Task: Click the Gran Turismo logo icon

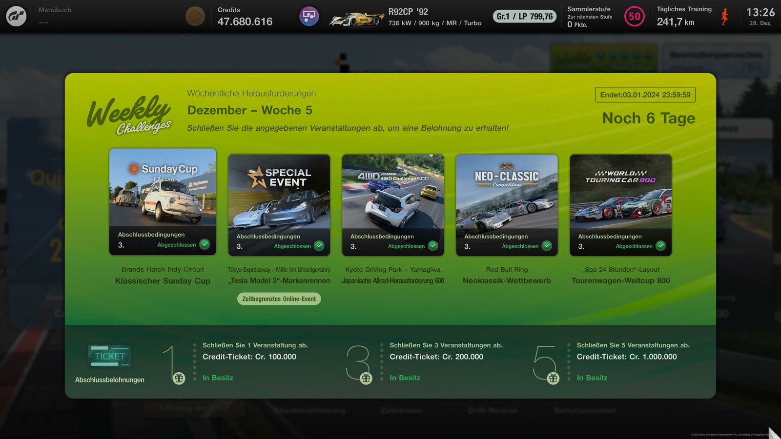Action: click(x=16, y=16)
